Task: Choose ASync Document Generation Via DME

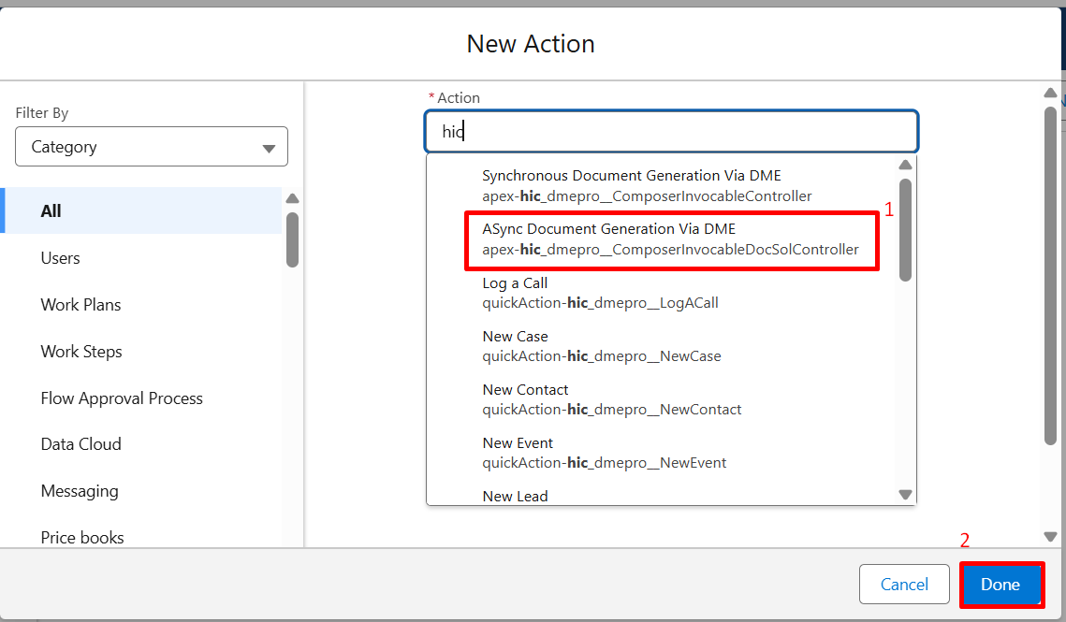Action: tap(661, 239)
